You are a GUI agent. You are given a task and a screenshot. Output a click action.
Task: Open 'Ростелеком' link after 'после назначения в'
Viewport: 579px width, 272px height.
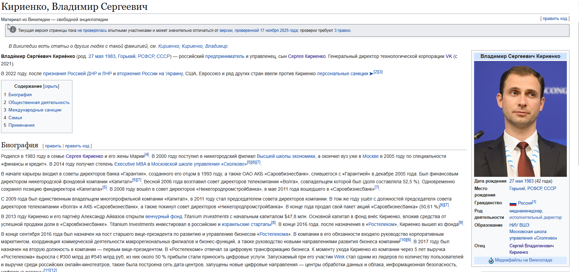pos(381,224)
